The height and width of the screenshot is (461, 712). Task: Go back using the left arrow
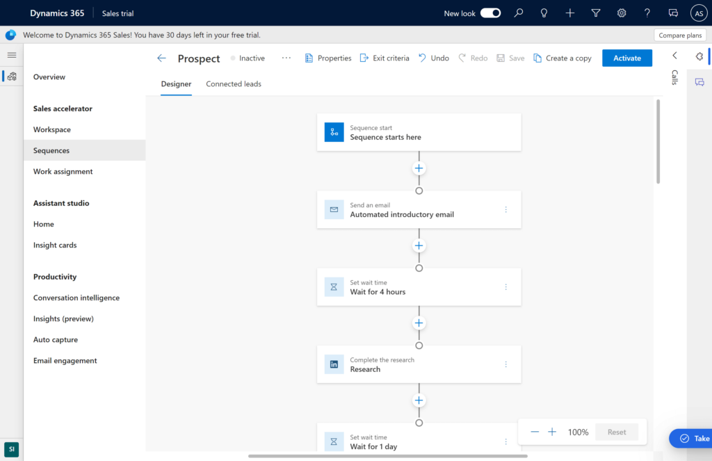pos(162,58)
